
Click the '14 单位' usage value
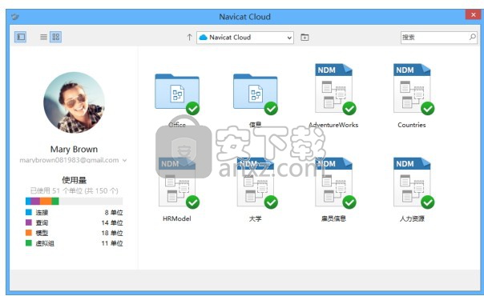pyautogui.click(x=112, y=222)
